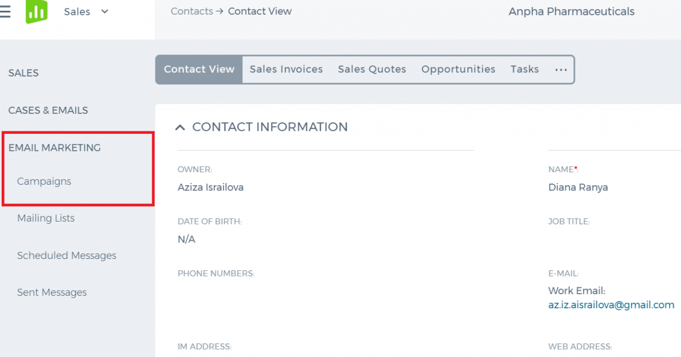Viewport: 681px width, 357px height.
Task: Click the Diana Ranya name field
Action: [x=578, y=187]
